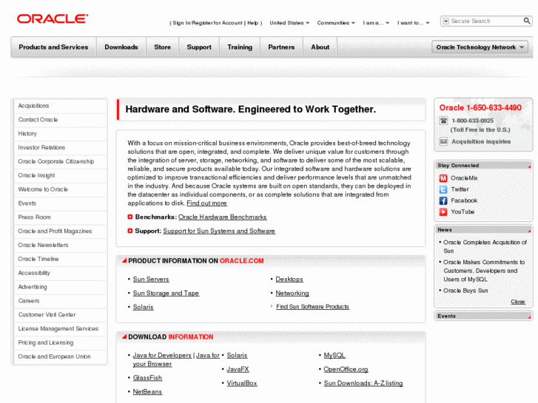Screen dimensions: 538x403
Task: Open the Sun Storage and Tape link
Action: [166, 294]
